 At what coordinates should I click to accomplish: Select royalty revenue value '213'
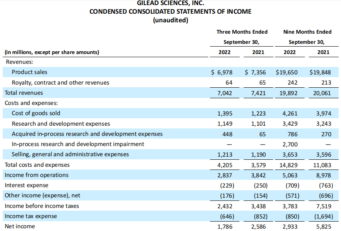tap(326, 83)
